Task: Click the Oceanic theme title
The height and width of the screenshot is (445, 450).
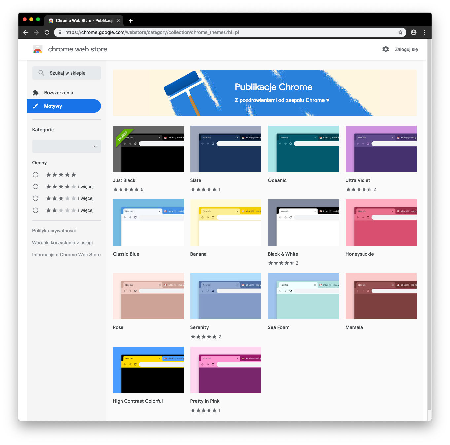Action: point(277,180)
